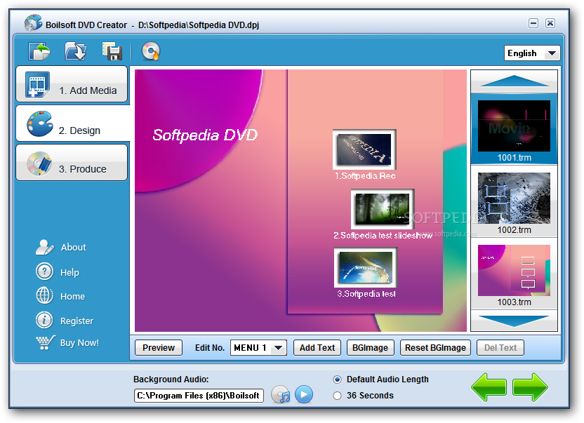
Task: Click the open project folder icon
Action: (76, 51)
